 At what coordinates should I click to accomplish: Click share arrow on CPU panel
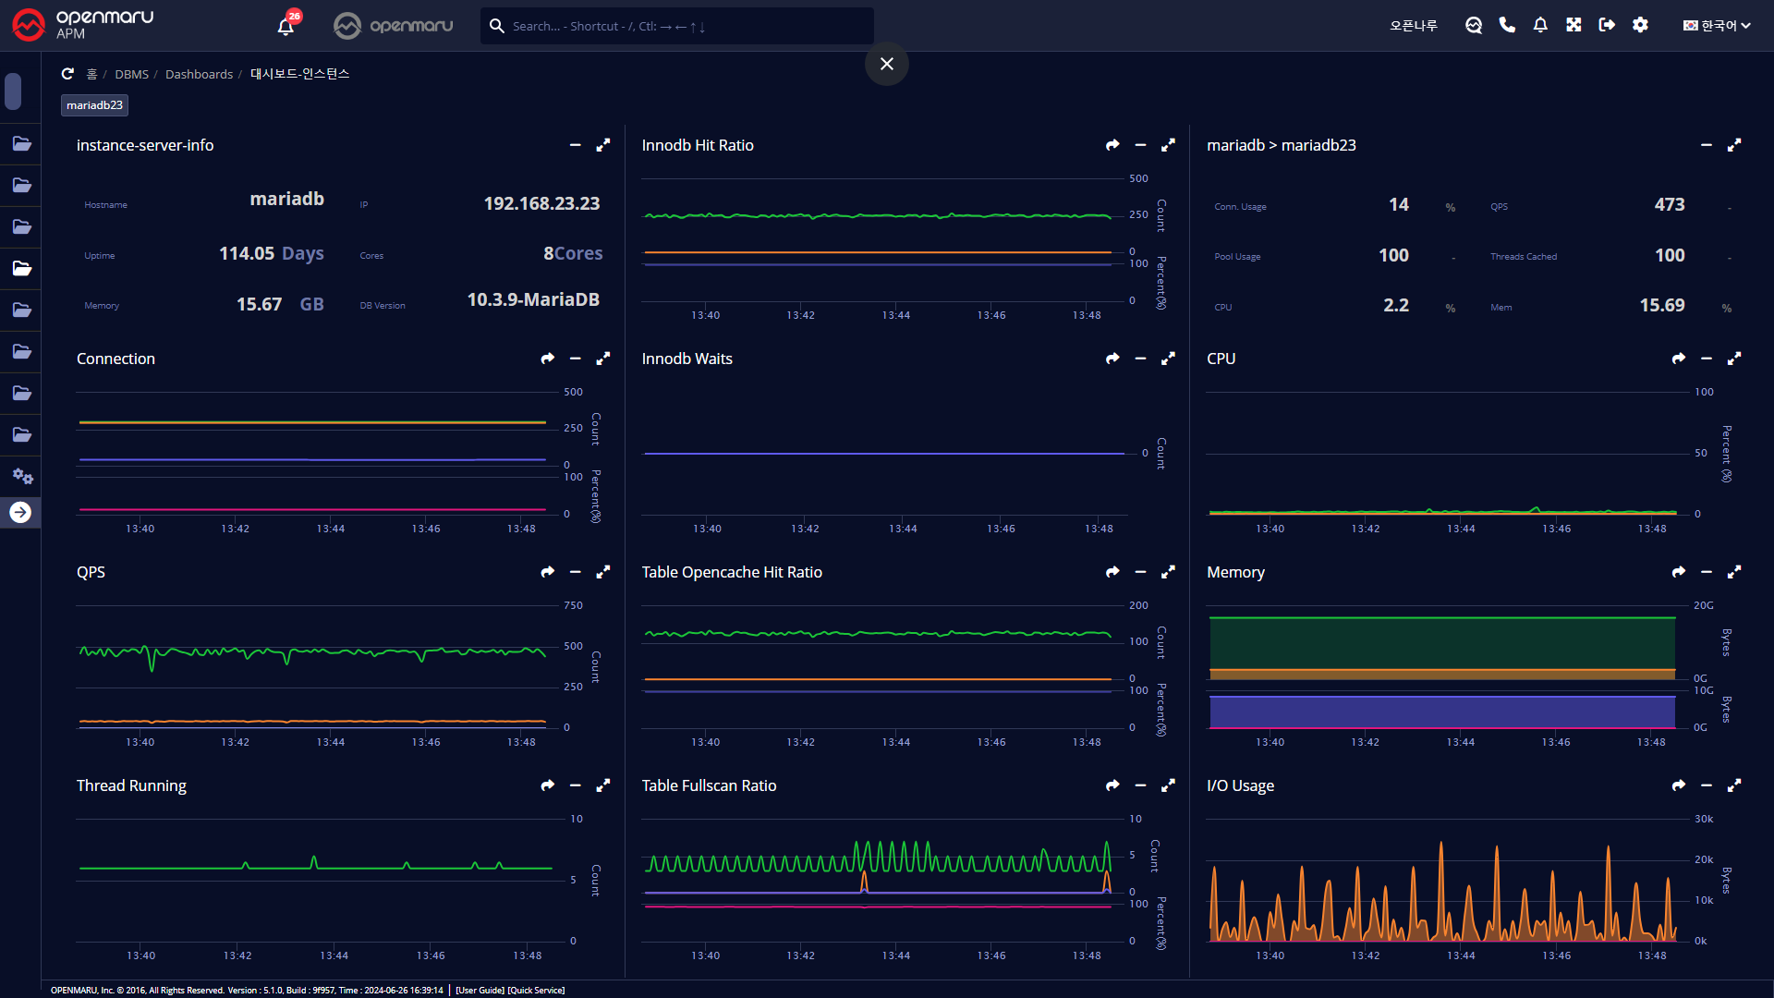point(1678,359)
